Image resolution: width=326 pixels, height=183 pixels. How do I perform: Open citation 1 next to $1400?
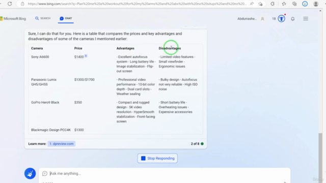tap(86, 56)
